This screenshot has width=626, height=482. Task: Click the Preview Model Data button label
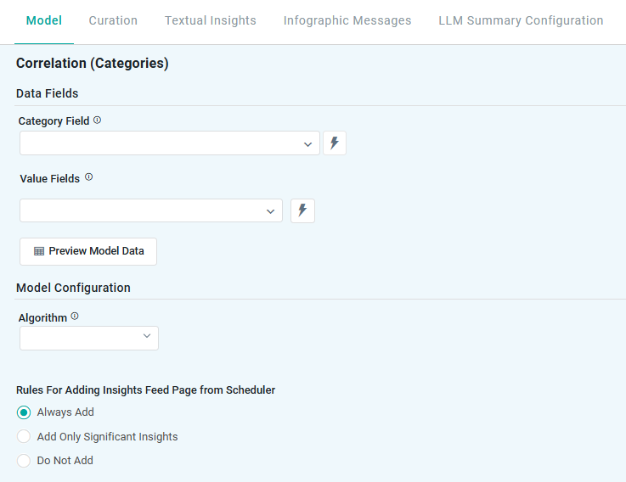(x=96, y=251)
